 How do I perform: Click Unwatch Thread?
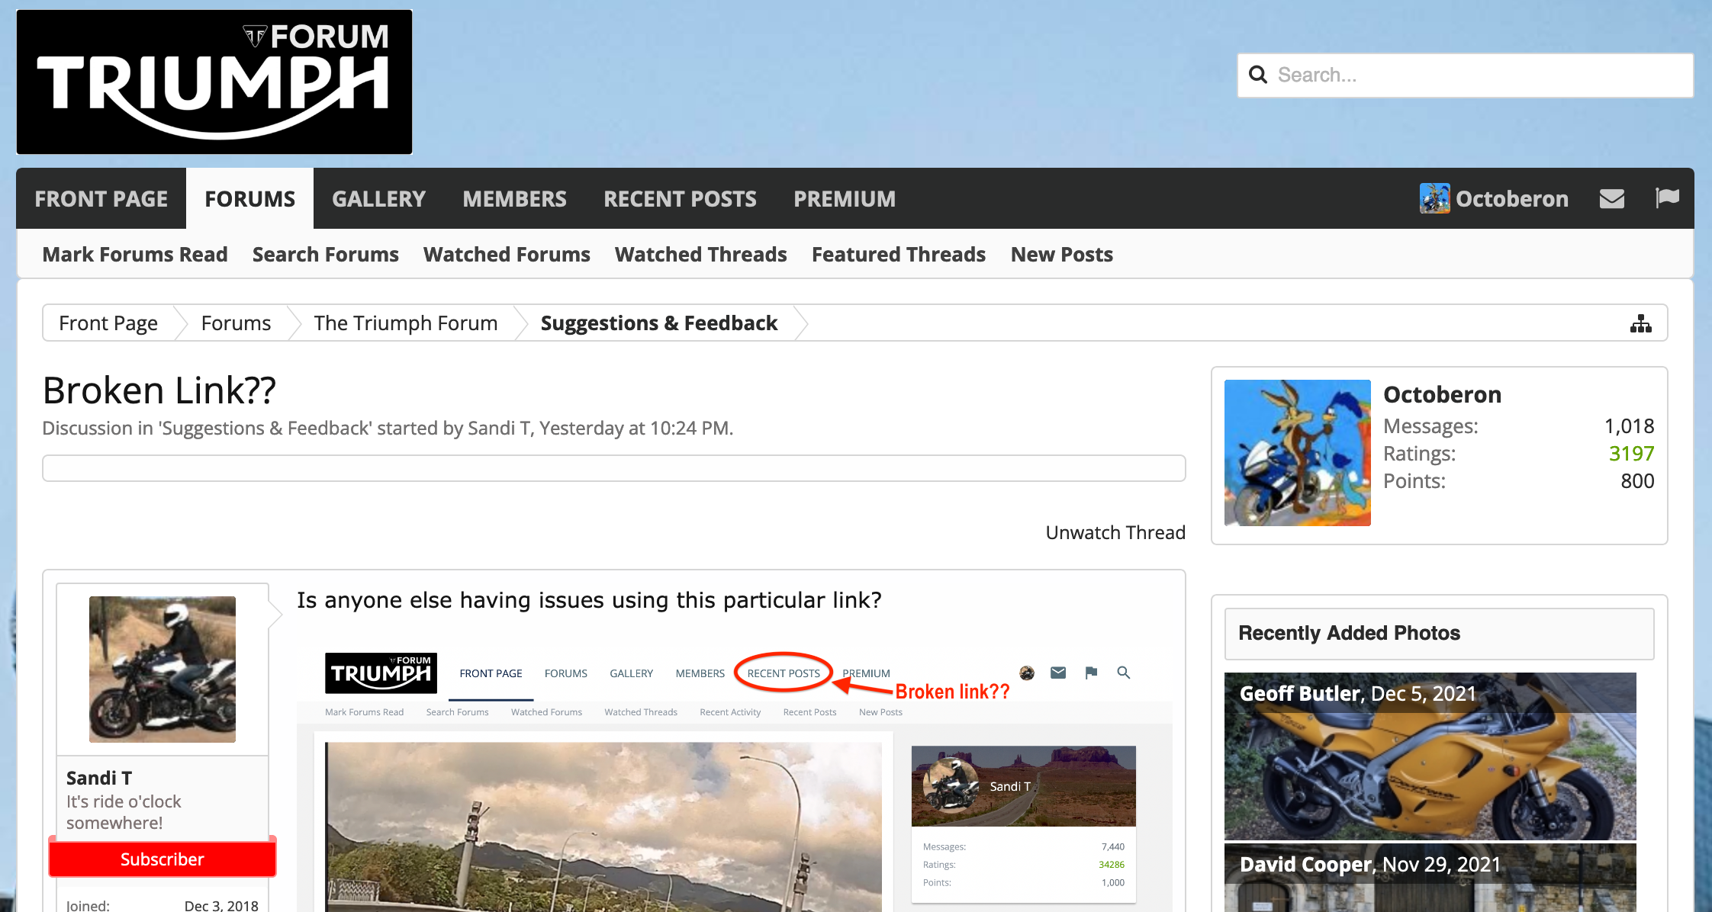click(1115, 532)
